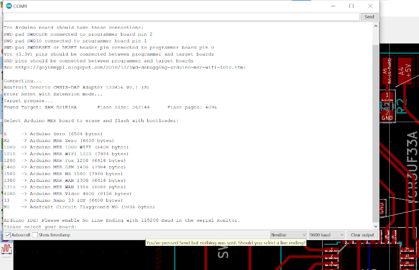The image size is (419, 270).
Task: Click the 'Arduino MKR WAN 1310' row
Action: click(x=64, y=187)
